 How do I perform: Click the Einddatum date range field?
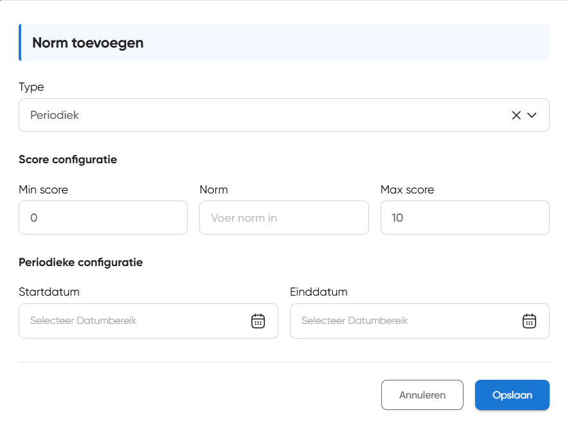tap(405, 321)
